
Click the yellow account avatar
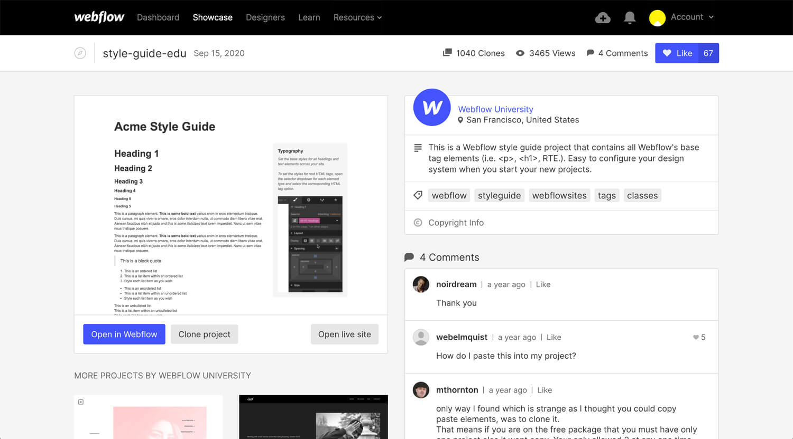coord(657,18)
